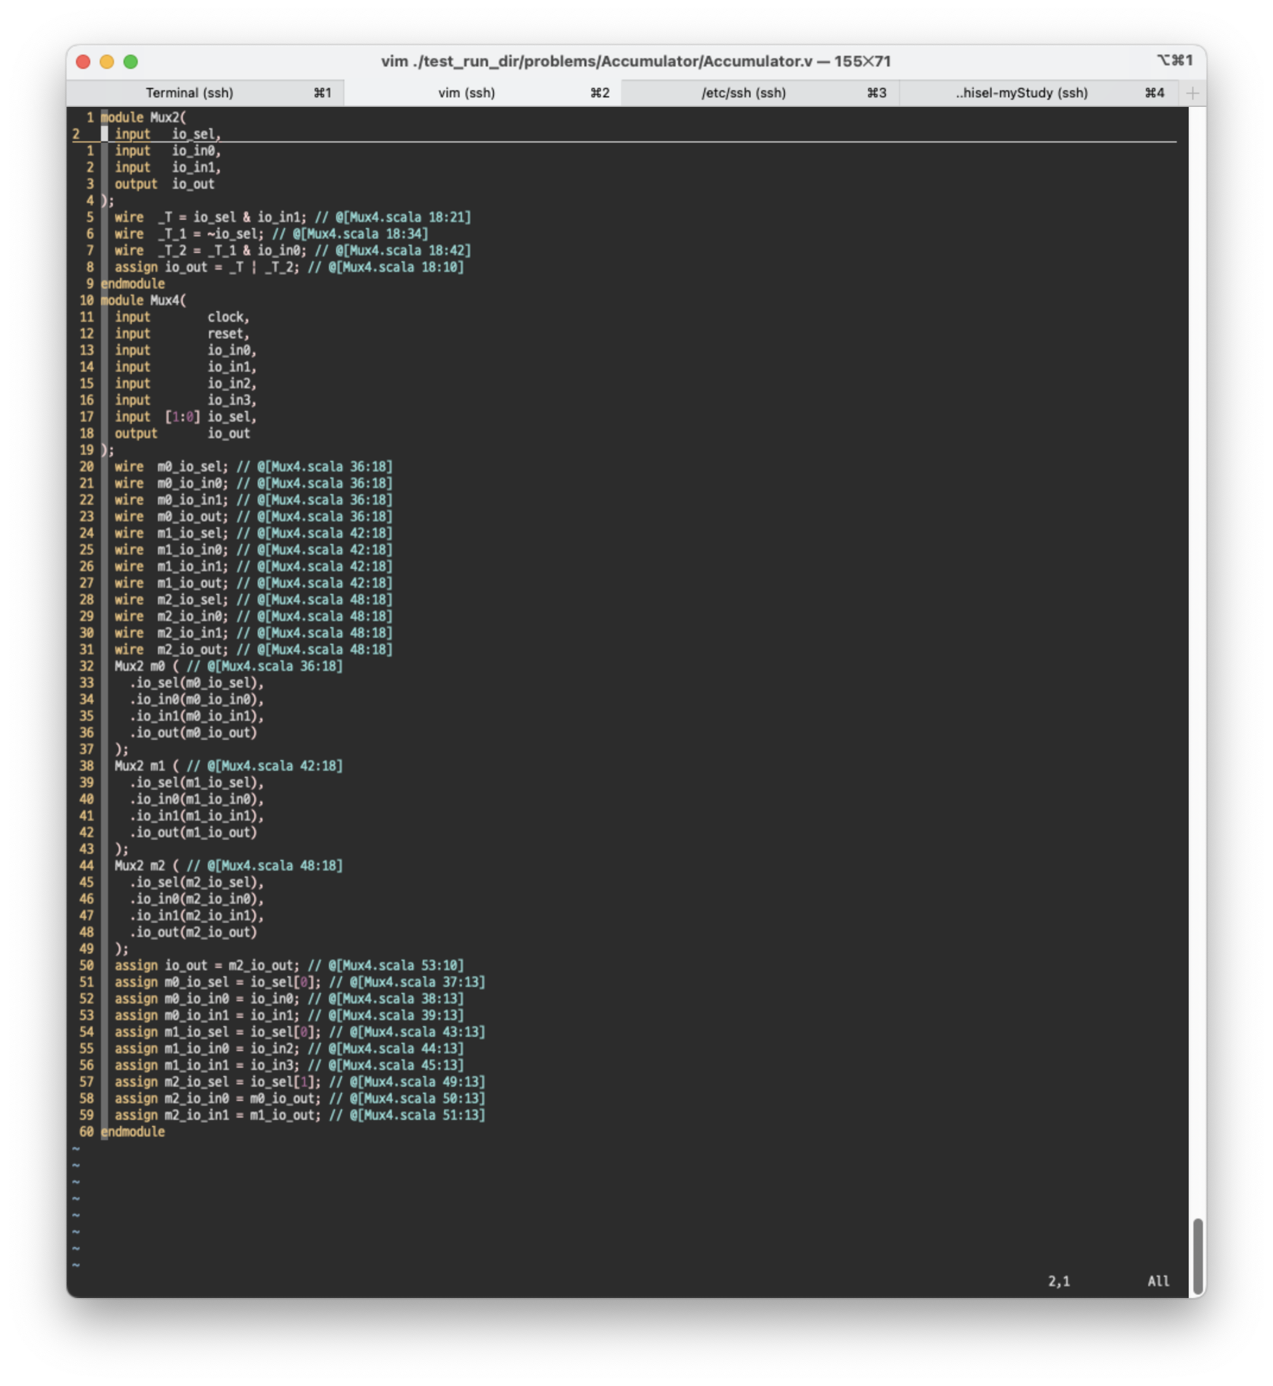
Task: Click the red close window button
Action: point(83,62)
